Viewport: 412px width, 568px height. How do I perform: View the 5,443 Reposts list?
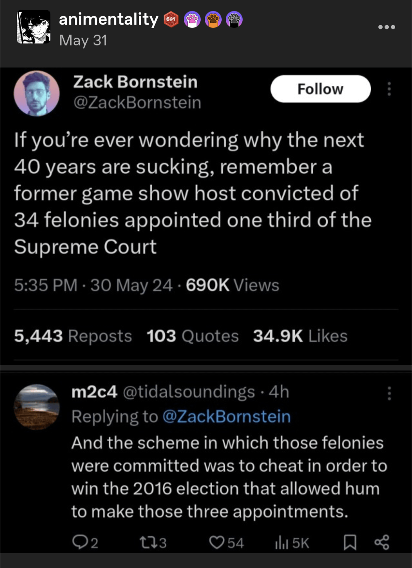tap(73, 336)
